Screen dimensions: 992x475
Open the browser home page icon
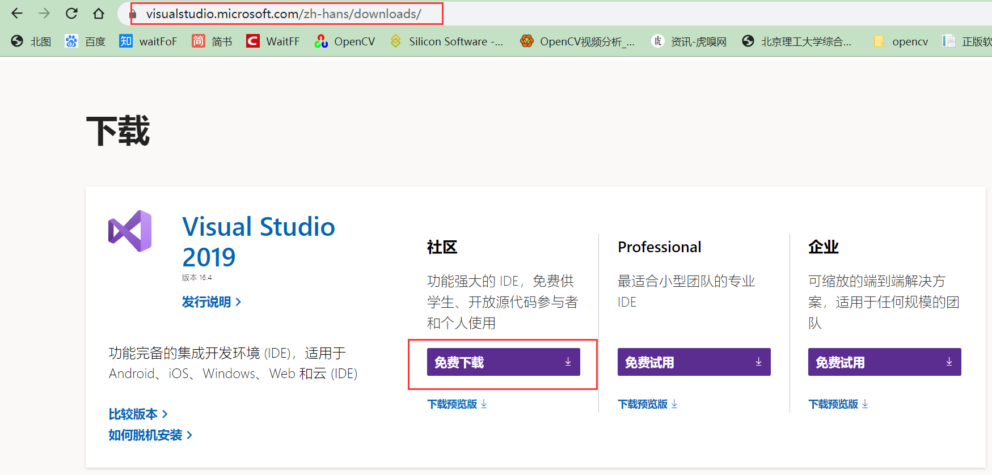point(99,13)
